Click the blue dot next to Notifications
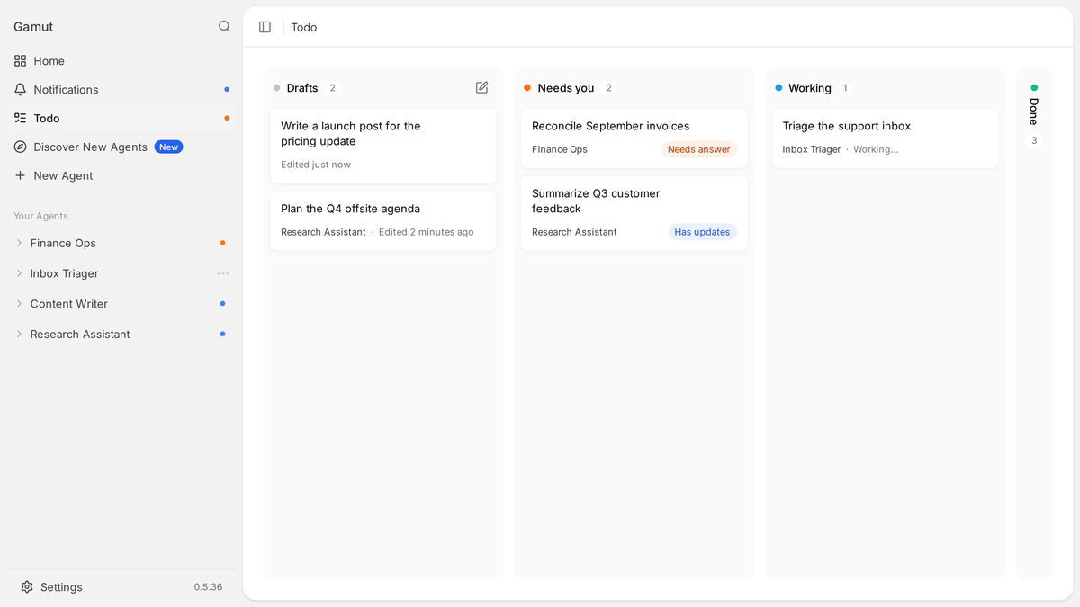The height and width of the screenshot is (607, 1080). click(227, 90)
